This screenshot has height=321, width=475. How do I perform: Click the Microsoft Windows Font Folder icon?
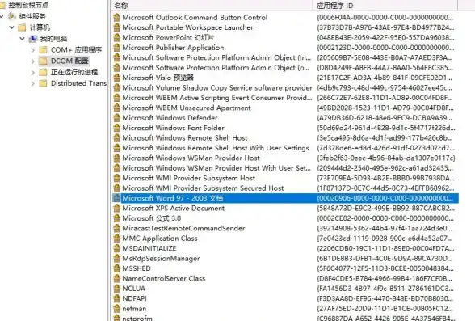tap(116, 128)
